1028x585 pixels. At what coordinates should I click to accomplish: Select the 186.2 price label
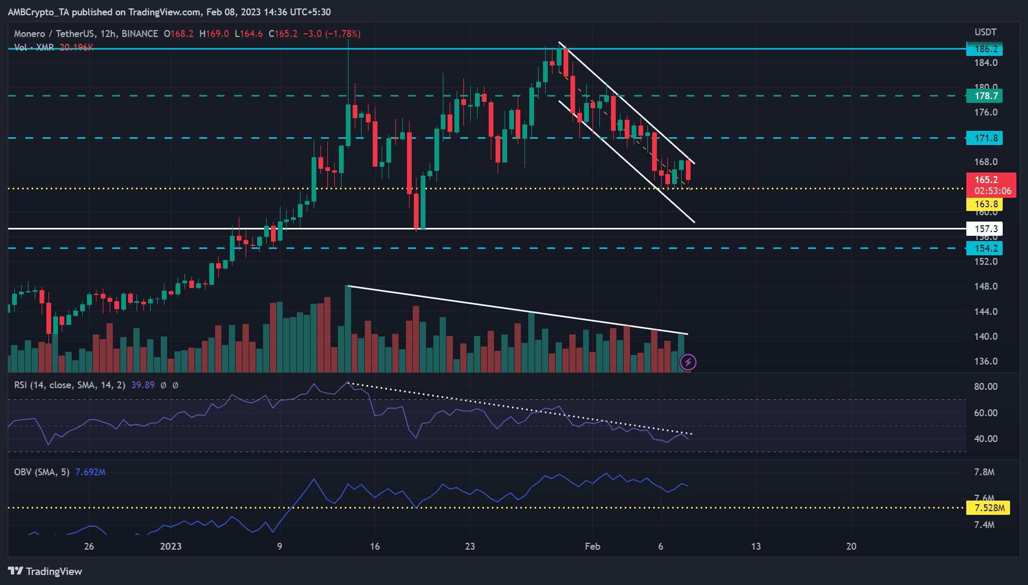click(x=984, y=49)
